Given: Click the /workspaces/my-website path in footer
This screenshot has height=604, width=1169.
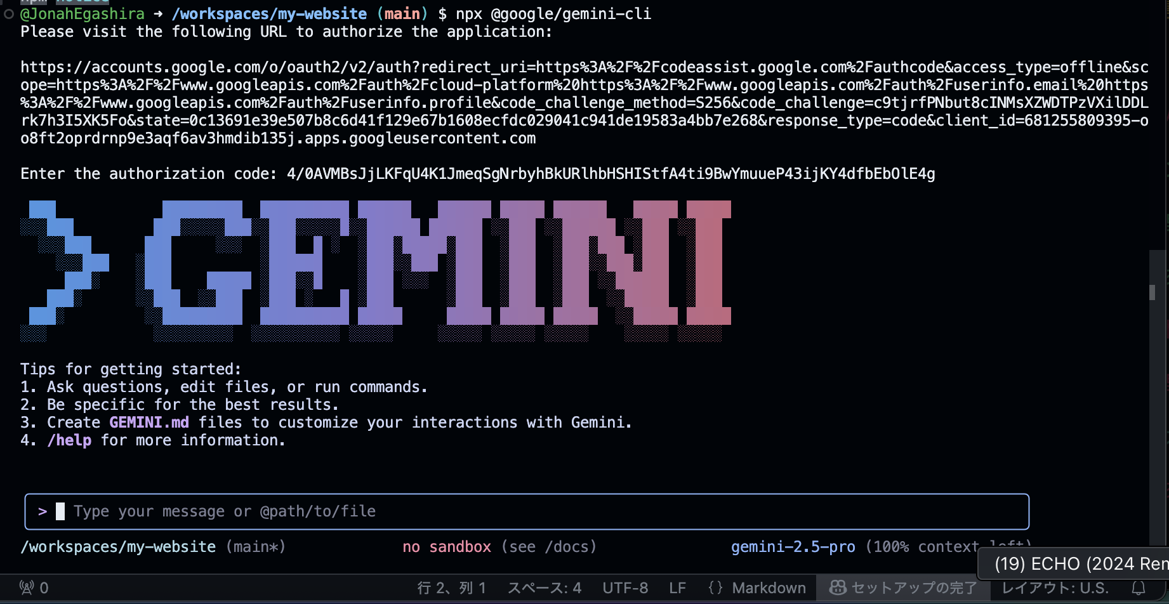Looking at the screenshot, I should (x=118, y=547).
